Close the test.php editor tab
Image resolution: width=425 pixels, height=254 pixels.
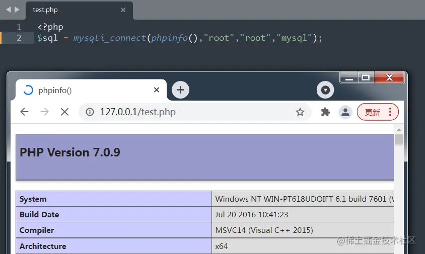pyautogui.click(x=123, y=10)
